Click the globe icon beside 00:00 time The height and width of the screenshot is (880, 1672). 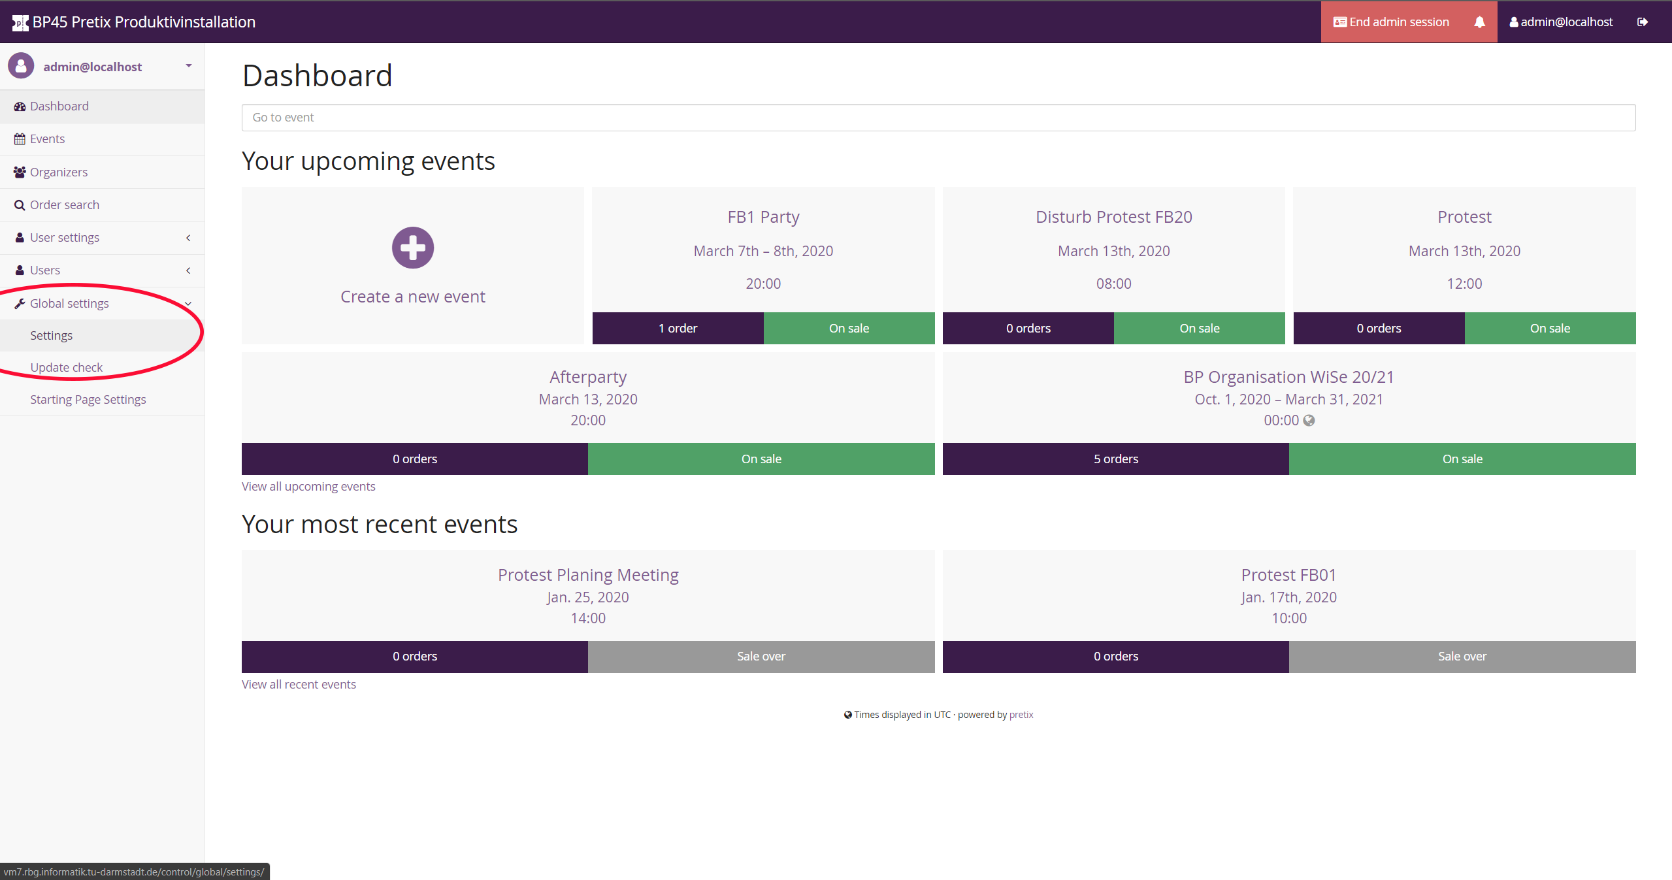pos(1309,420)
